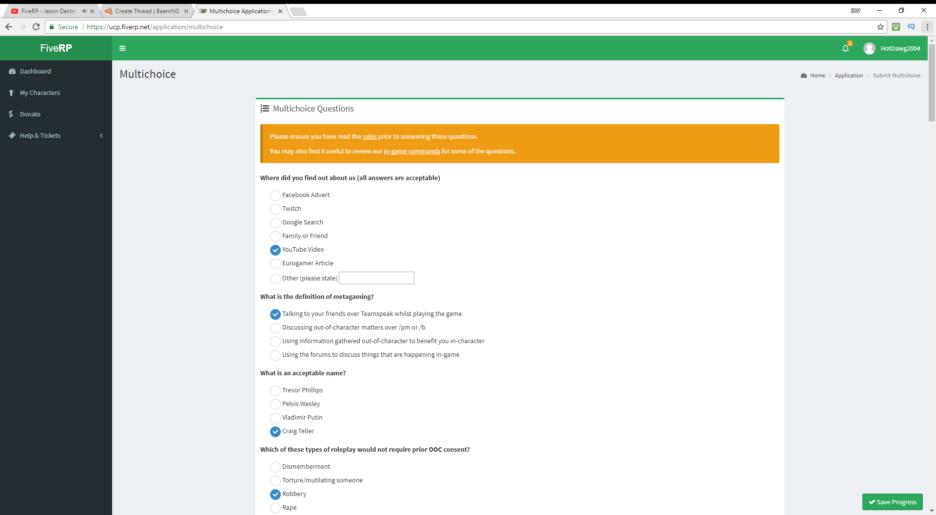
Task: Select Dismemberment radio option
Action: [275, 467]
